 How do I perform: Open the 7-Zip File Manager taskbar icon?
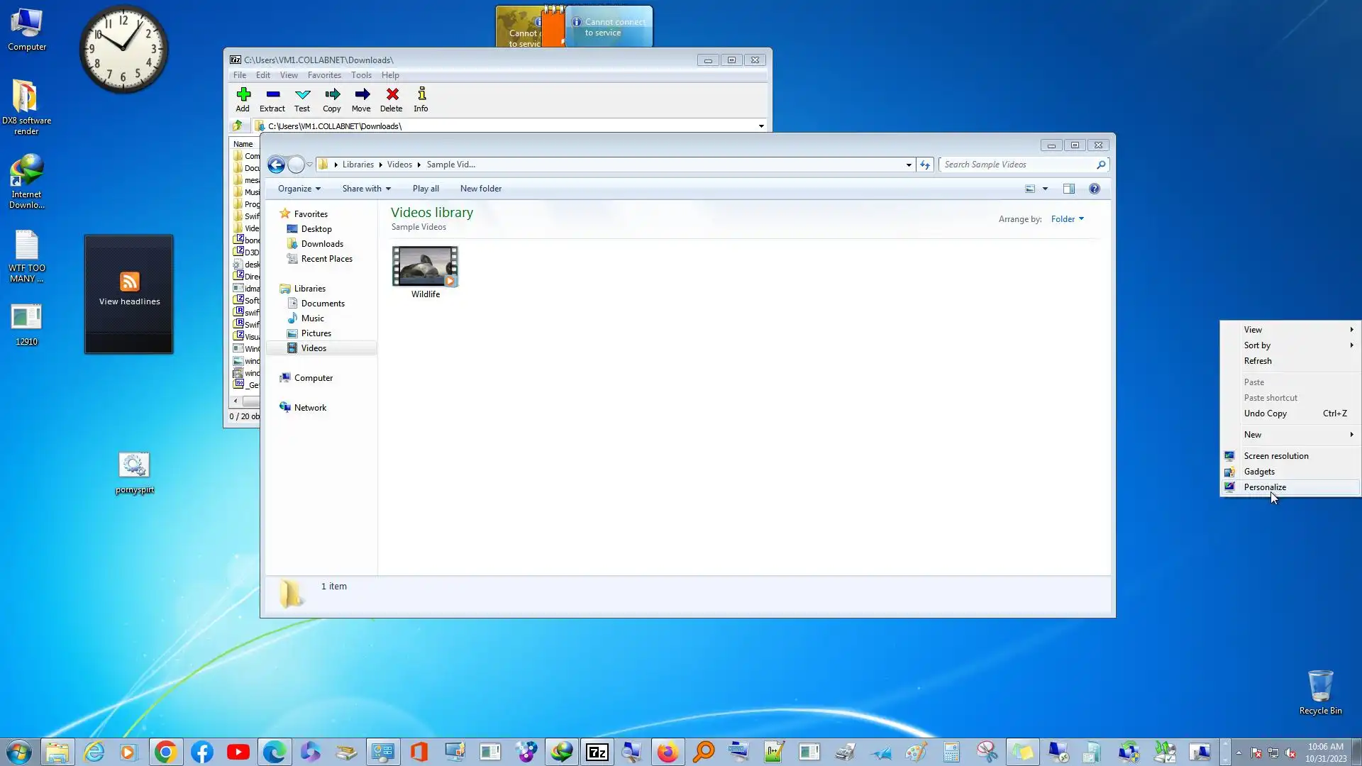(597, 752)
